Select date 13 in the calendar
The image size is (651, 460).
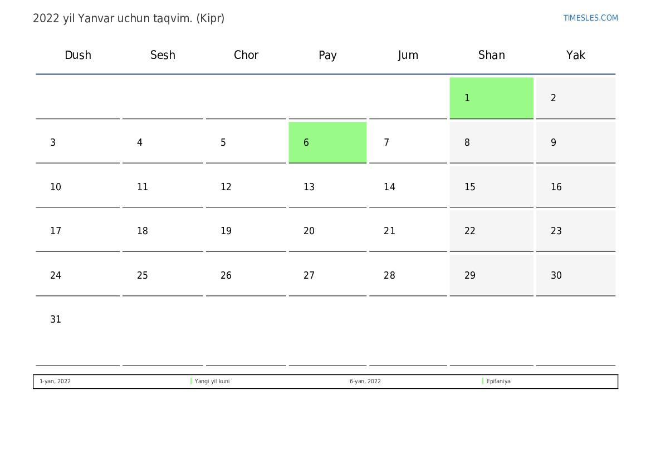click(x=309, y=187)
